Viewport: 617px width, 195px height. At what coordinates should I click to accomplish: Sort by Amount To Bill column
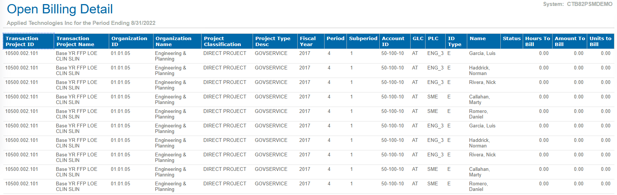pyautogui.click(x=570, y=41)
